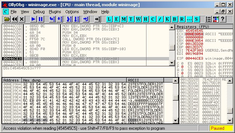The image size is (235, 133).
Task: Trace into with the toolbar icon
Action: (69, 19)
